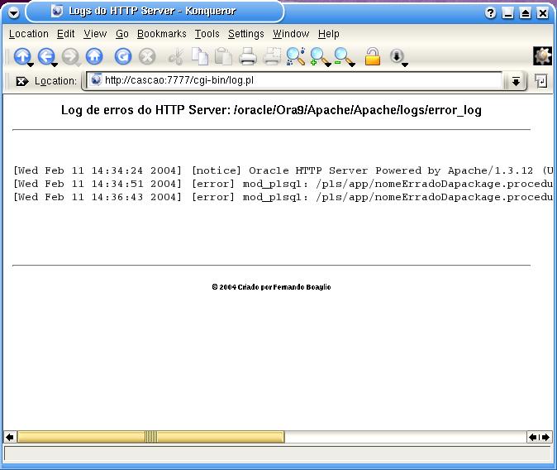Image resolution: width=557 pixels, height=470 pixels.
Task: Open the Help menu
Action: (329, 34)
